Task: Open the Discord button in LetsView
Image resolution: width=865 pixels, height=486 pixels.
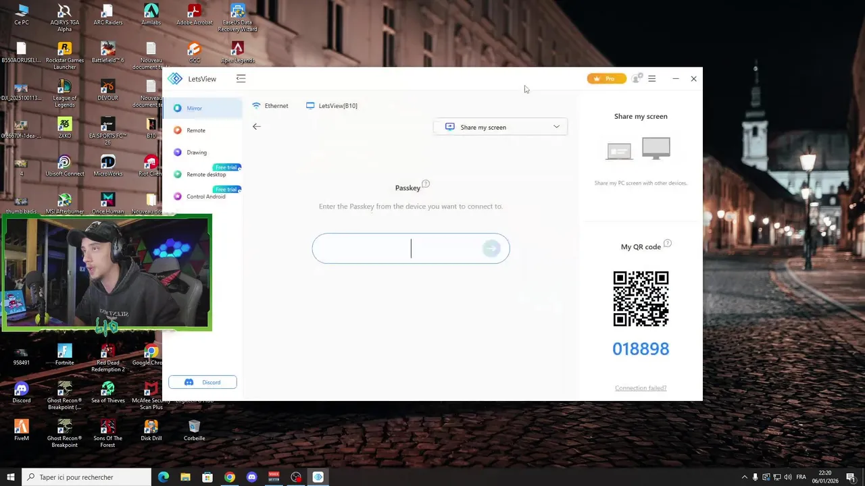Action: pyautogui.click(x=203, y=382)
